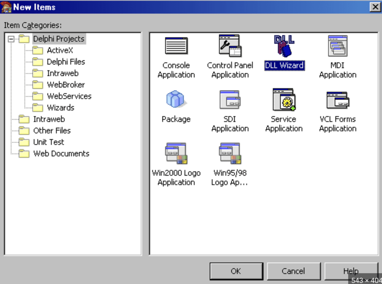Click the Other Files folder icon
The image size is (382, 284).
[x=24, y=131]
